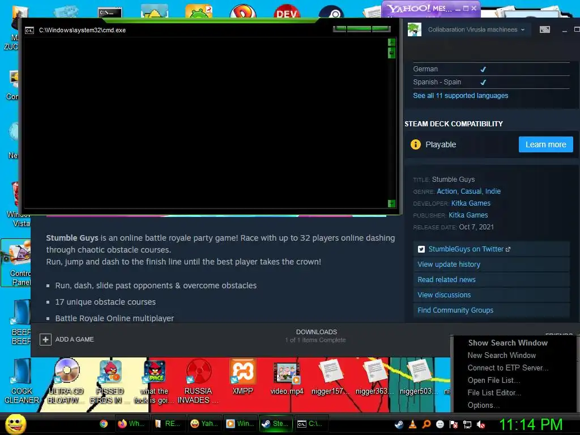Select the Casual genre link

click(471, 191)
